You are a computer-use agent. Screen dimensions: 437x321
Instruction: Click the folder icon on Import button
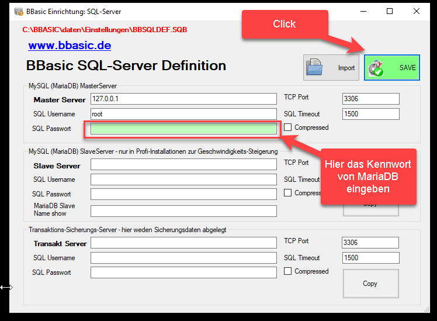pyautogui.click(x=314, y=67)
